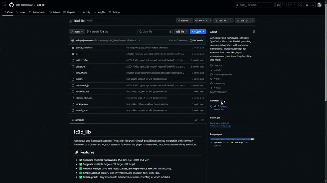The height and width of the screenshot is (183, 327).
Task: Open the Add file dropdown
Action: pos(181,31)
